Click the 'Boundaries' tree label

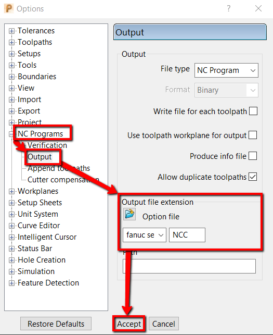coord(37,77)
